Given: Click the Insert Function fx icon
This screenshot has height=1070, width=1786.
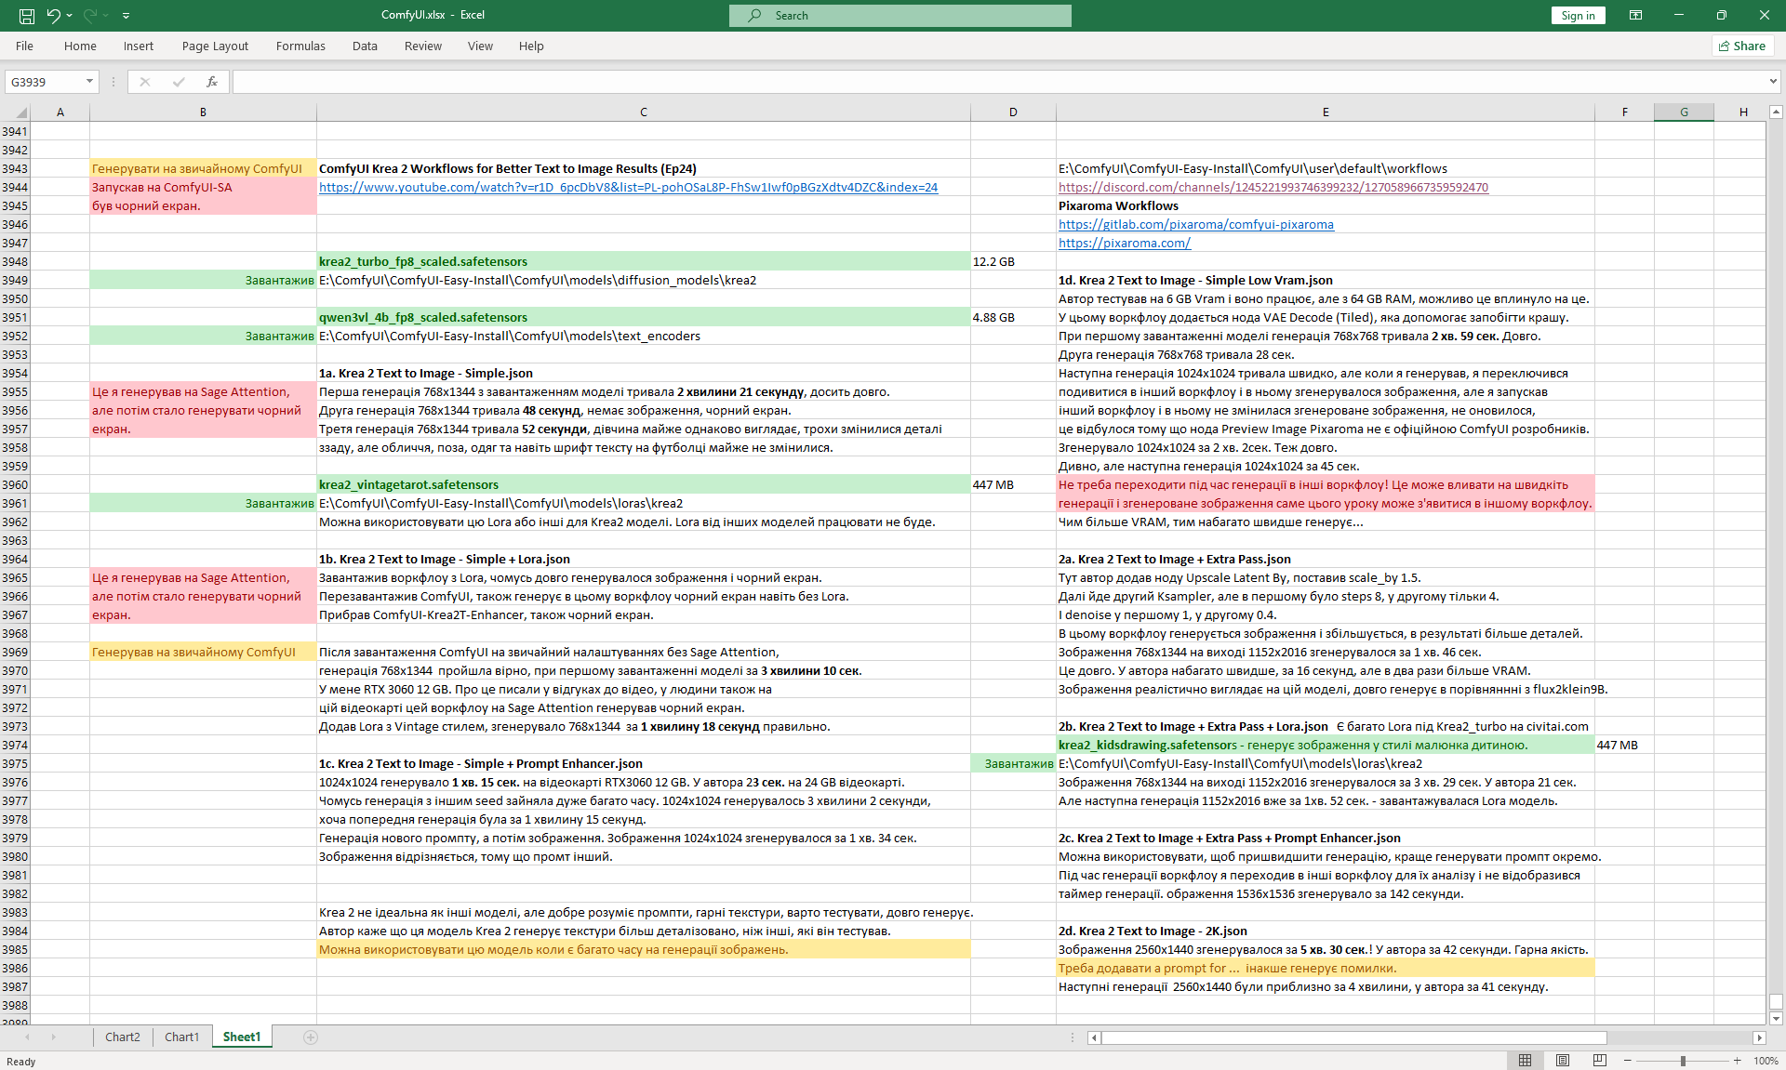Looking at the screenshot, I should [212, 82].
